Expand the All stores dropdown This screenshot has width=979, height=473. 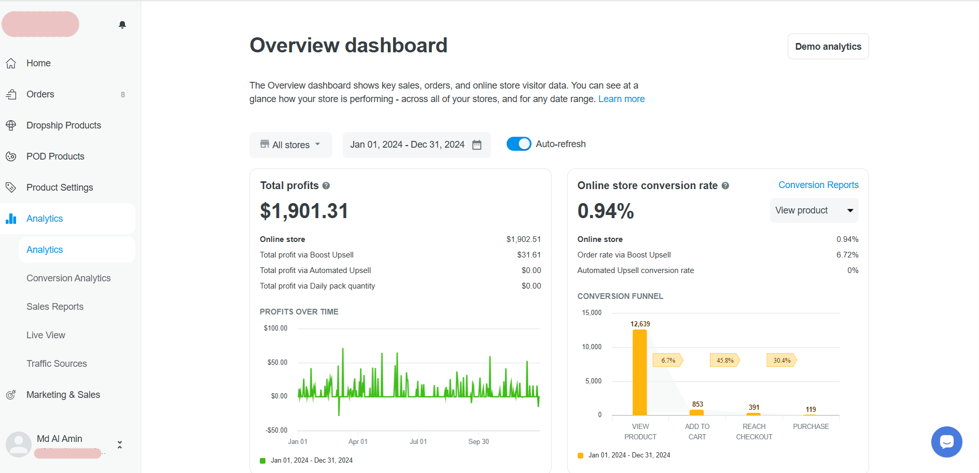tap(291, 145)
